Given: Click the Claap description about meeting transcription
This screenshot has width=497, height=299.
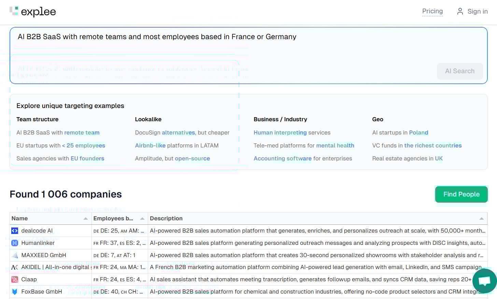Looking at the screenshot, I should (x=311, y=279).
